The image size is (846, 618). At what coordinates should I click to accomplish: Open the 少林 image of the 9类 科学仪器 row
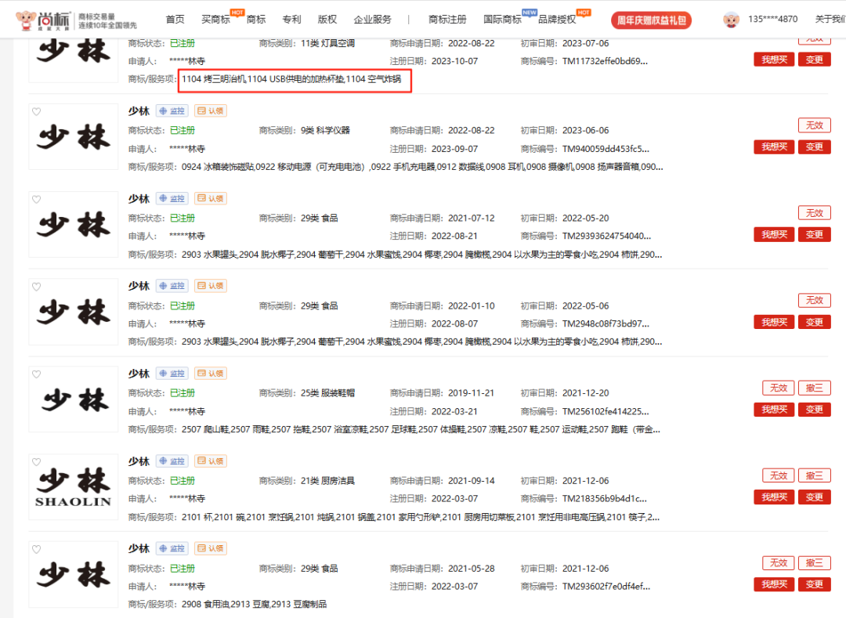[x=74, y=137]
